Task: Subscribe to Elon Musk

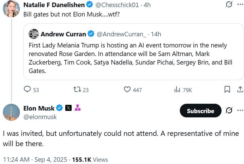Action: (x=201, y=111)
